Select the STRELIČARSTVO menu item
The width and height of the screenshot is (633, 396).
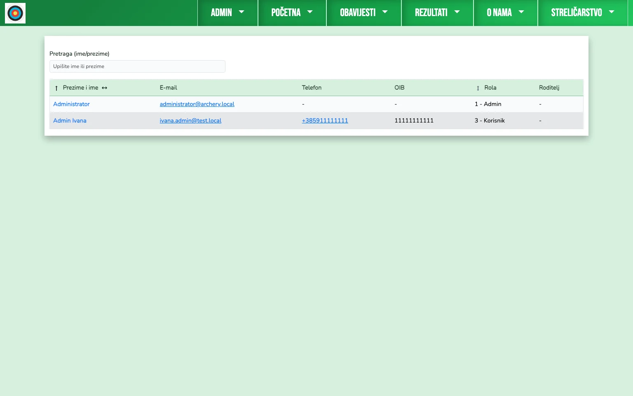point(577,13)
